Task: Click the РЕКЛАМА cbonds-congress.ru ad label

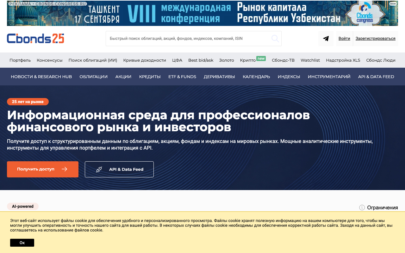Action: tap(47, 4)
